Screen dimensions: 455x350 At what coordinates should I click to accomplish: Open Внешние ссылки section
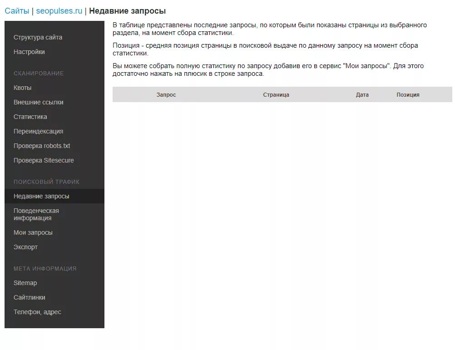coord(39,102)
